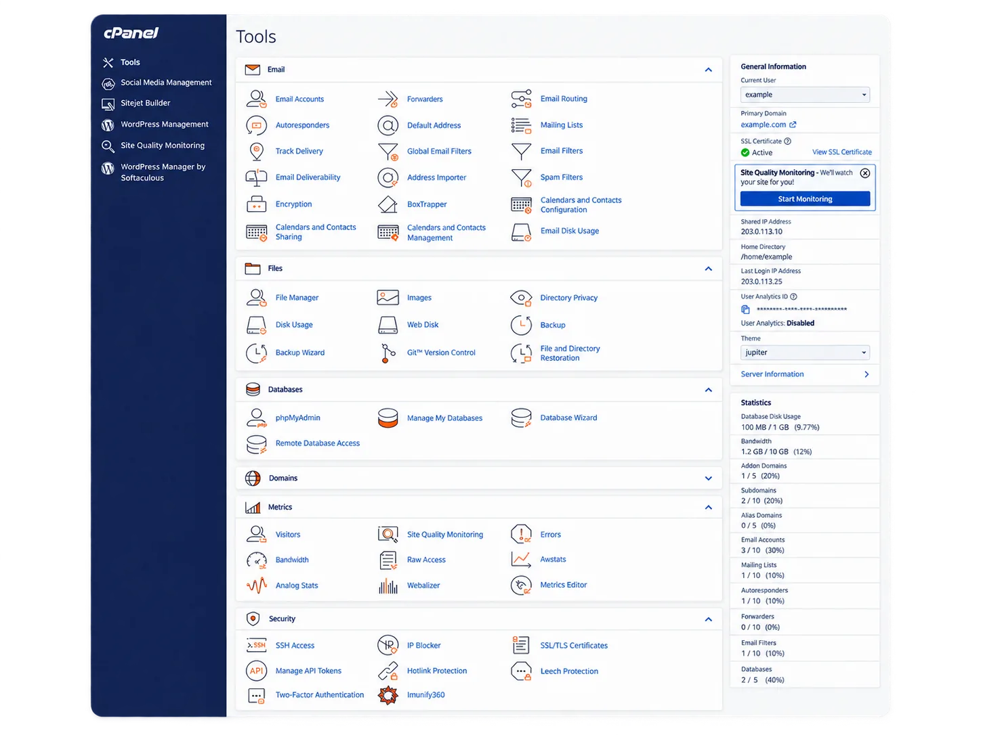Click the Imunify360 icon
This screenshot has width=981, height=735.
point(388,695)
